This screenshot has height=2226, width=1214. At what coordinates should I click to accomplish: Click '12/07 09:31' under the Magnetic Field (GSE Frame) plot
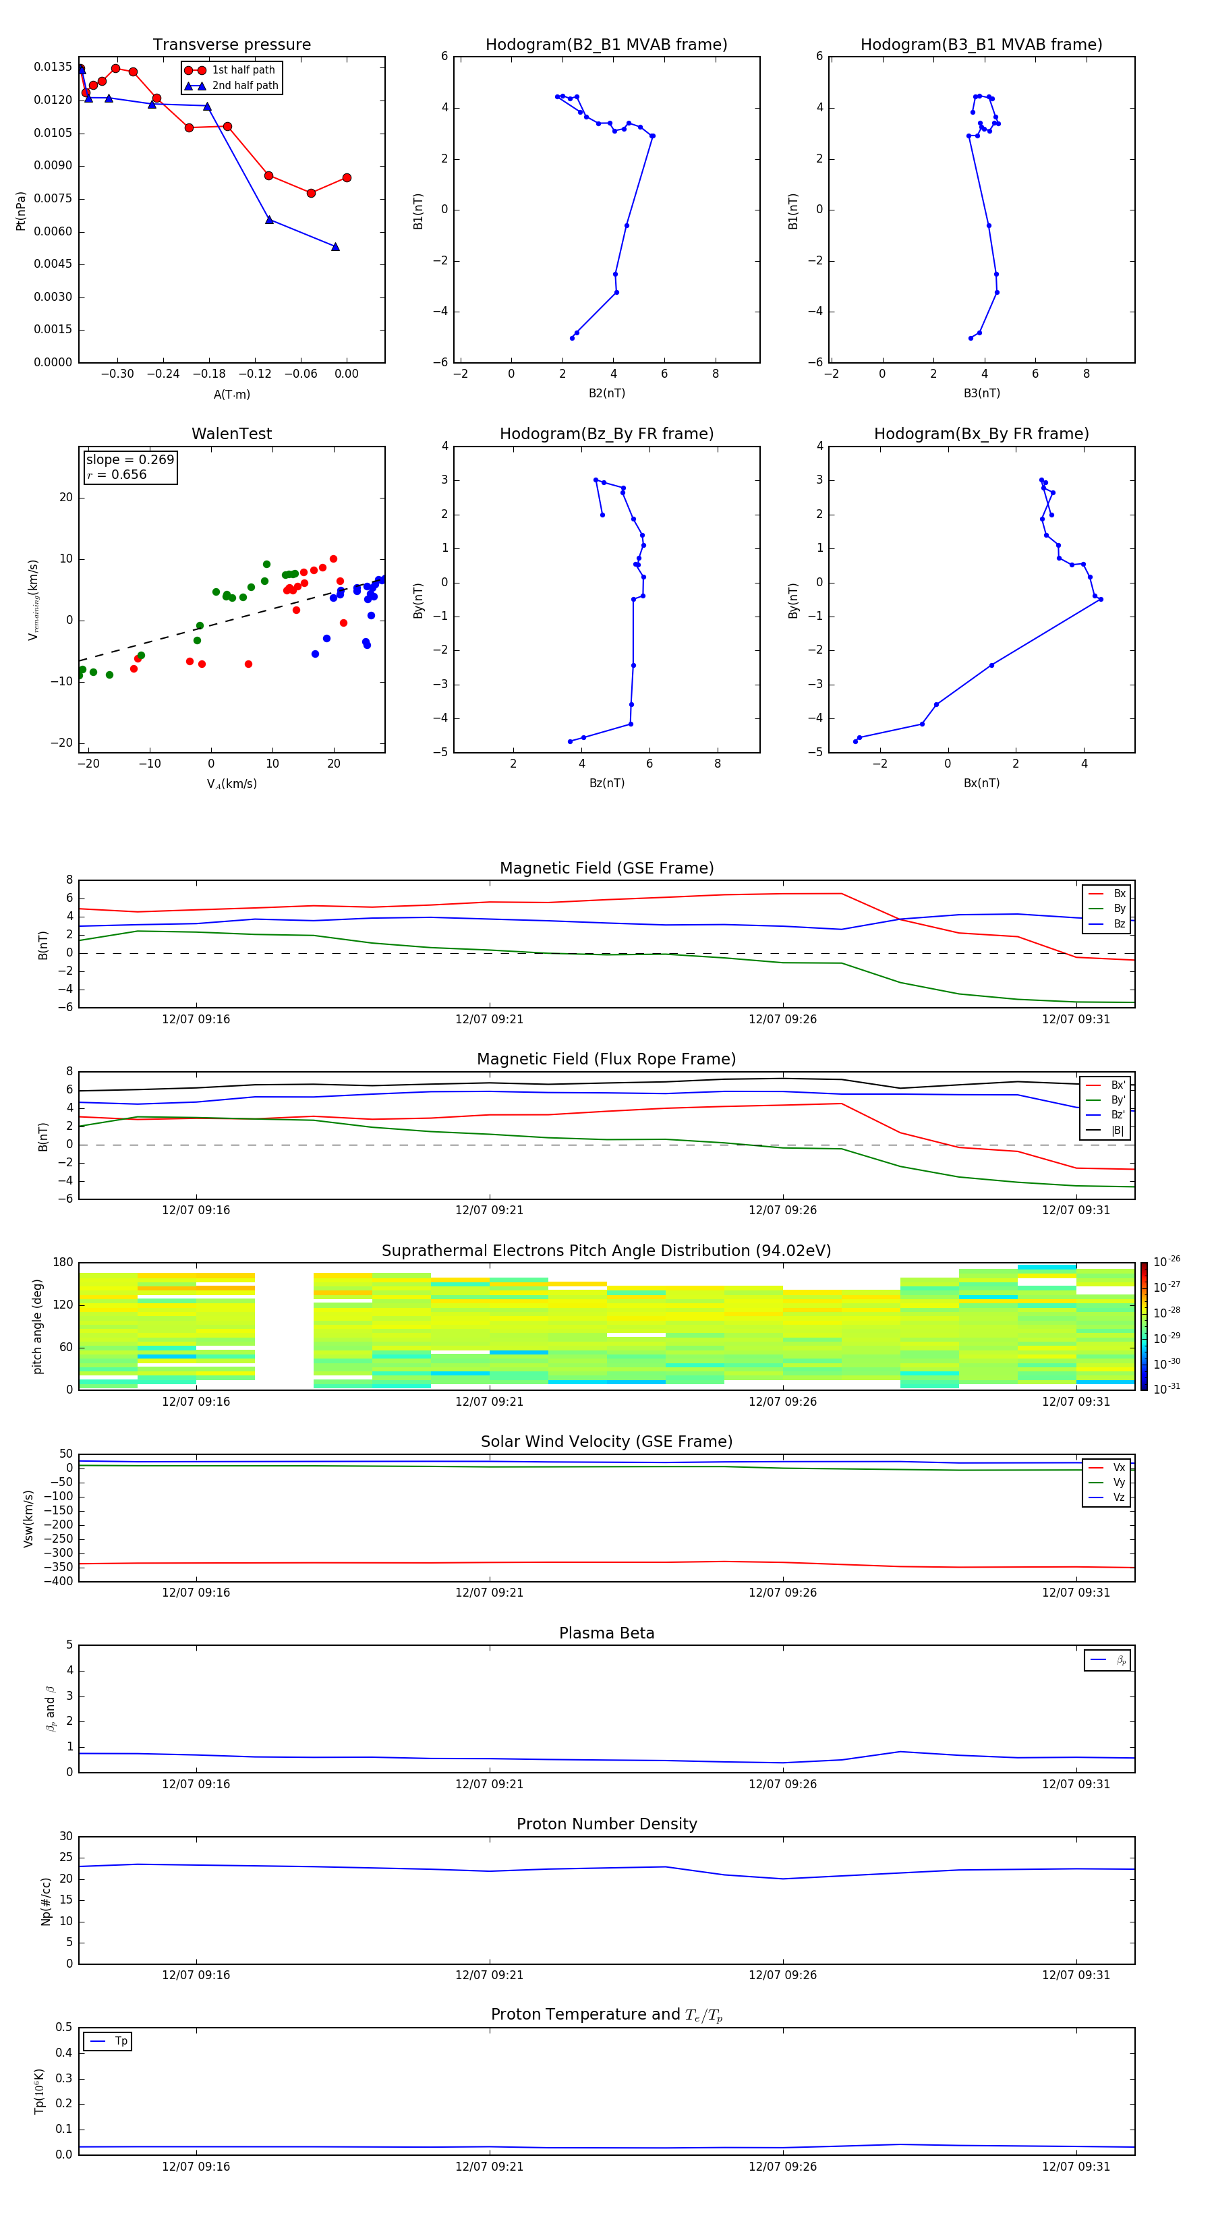[x=1076, y=1020]
